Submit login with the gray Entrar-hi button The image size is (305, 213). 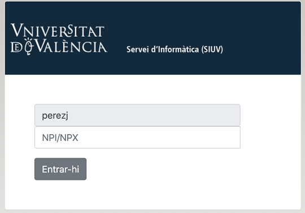(x=60, y=169)
